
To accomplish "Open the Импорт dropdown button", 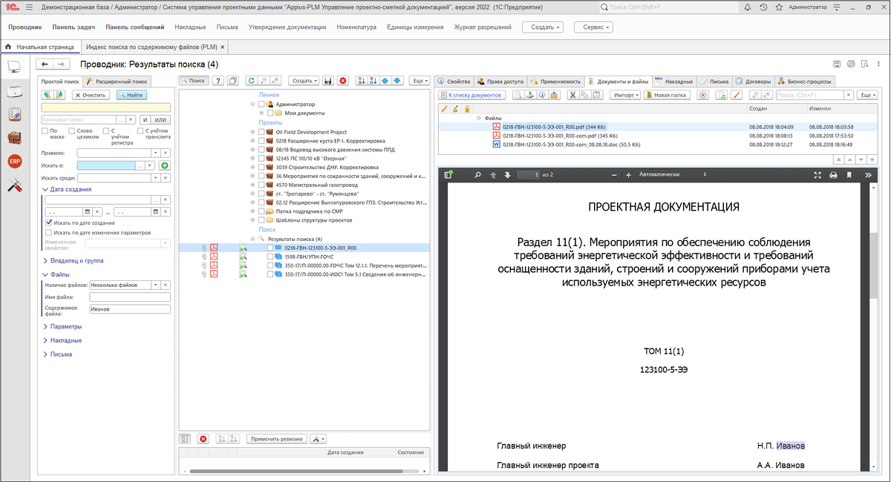I will click(625, 95).
